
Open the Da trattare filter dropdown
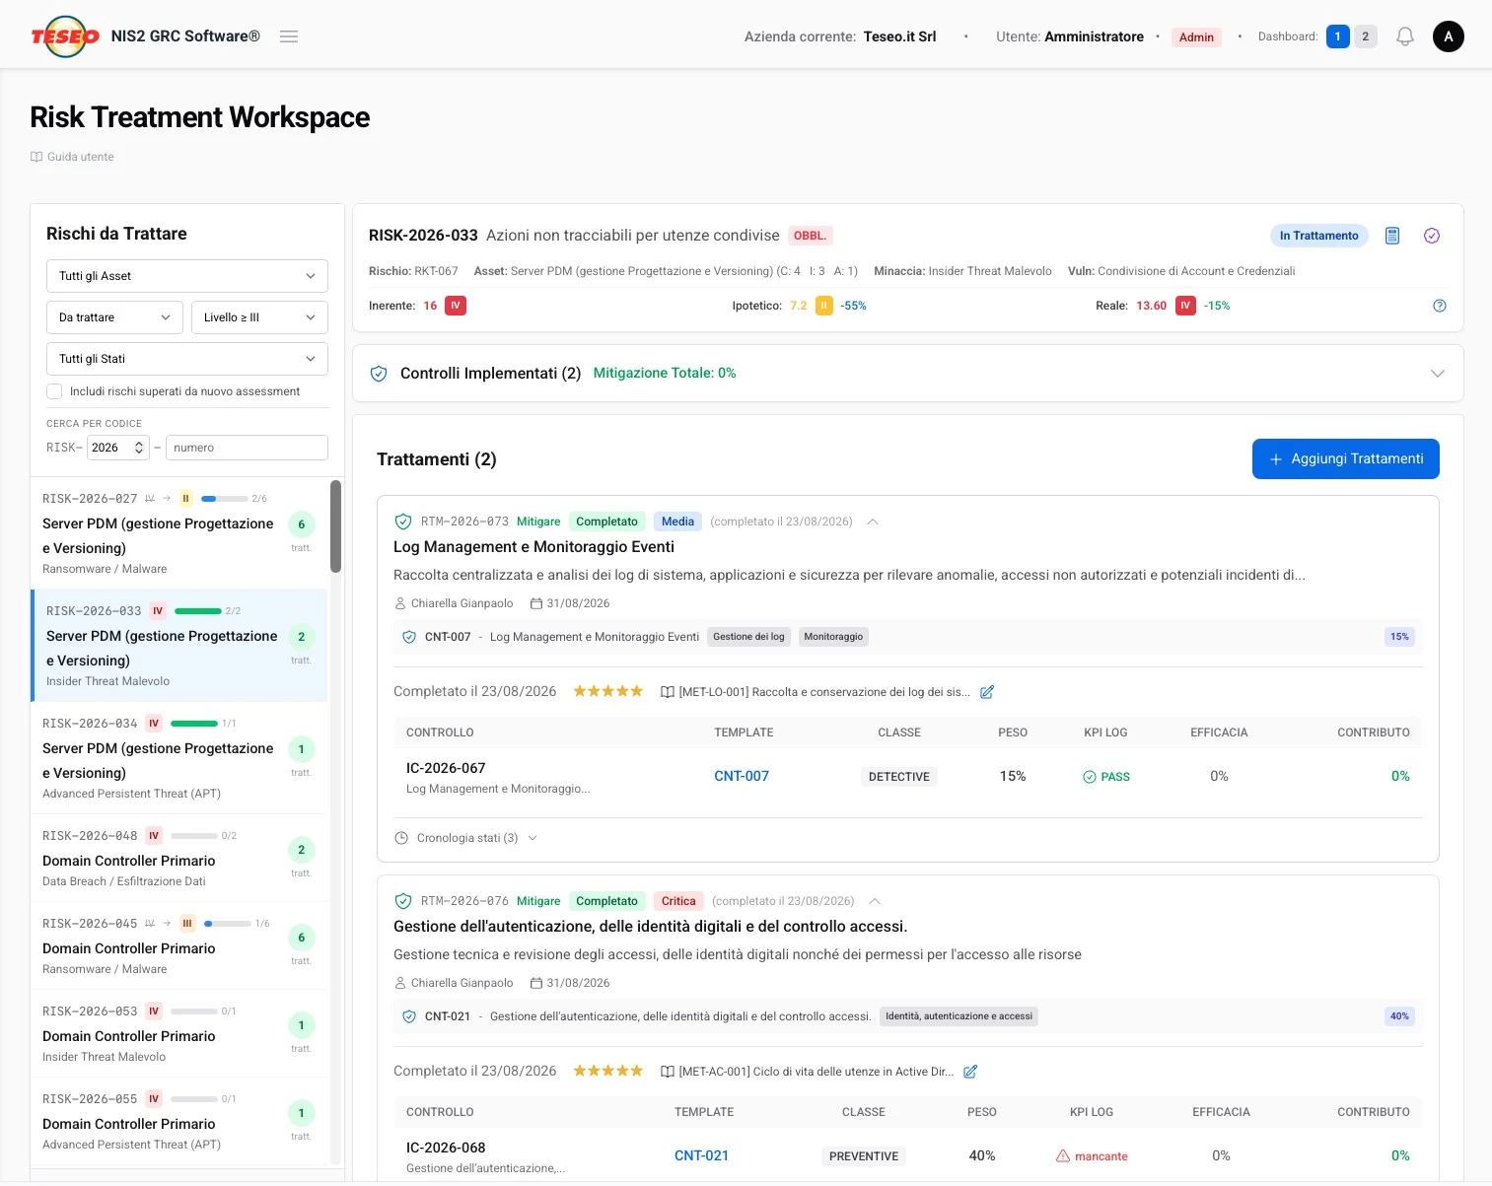click(114, 317)
